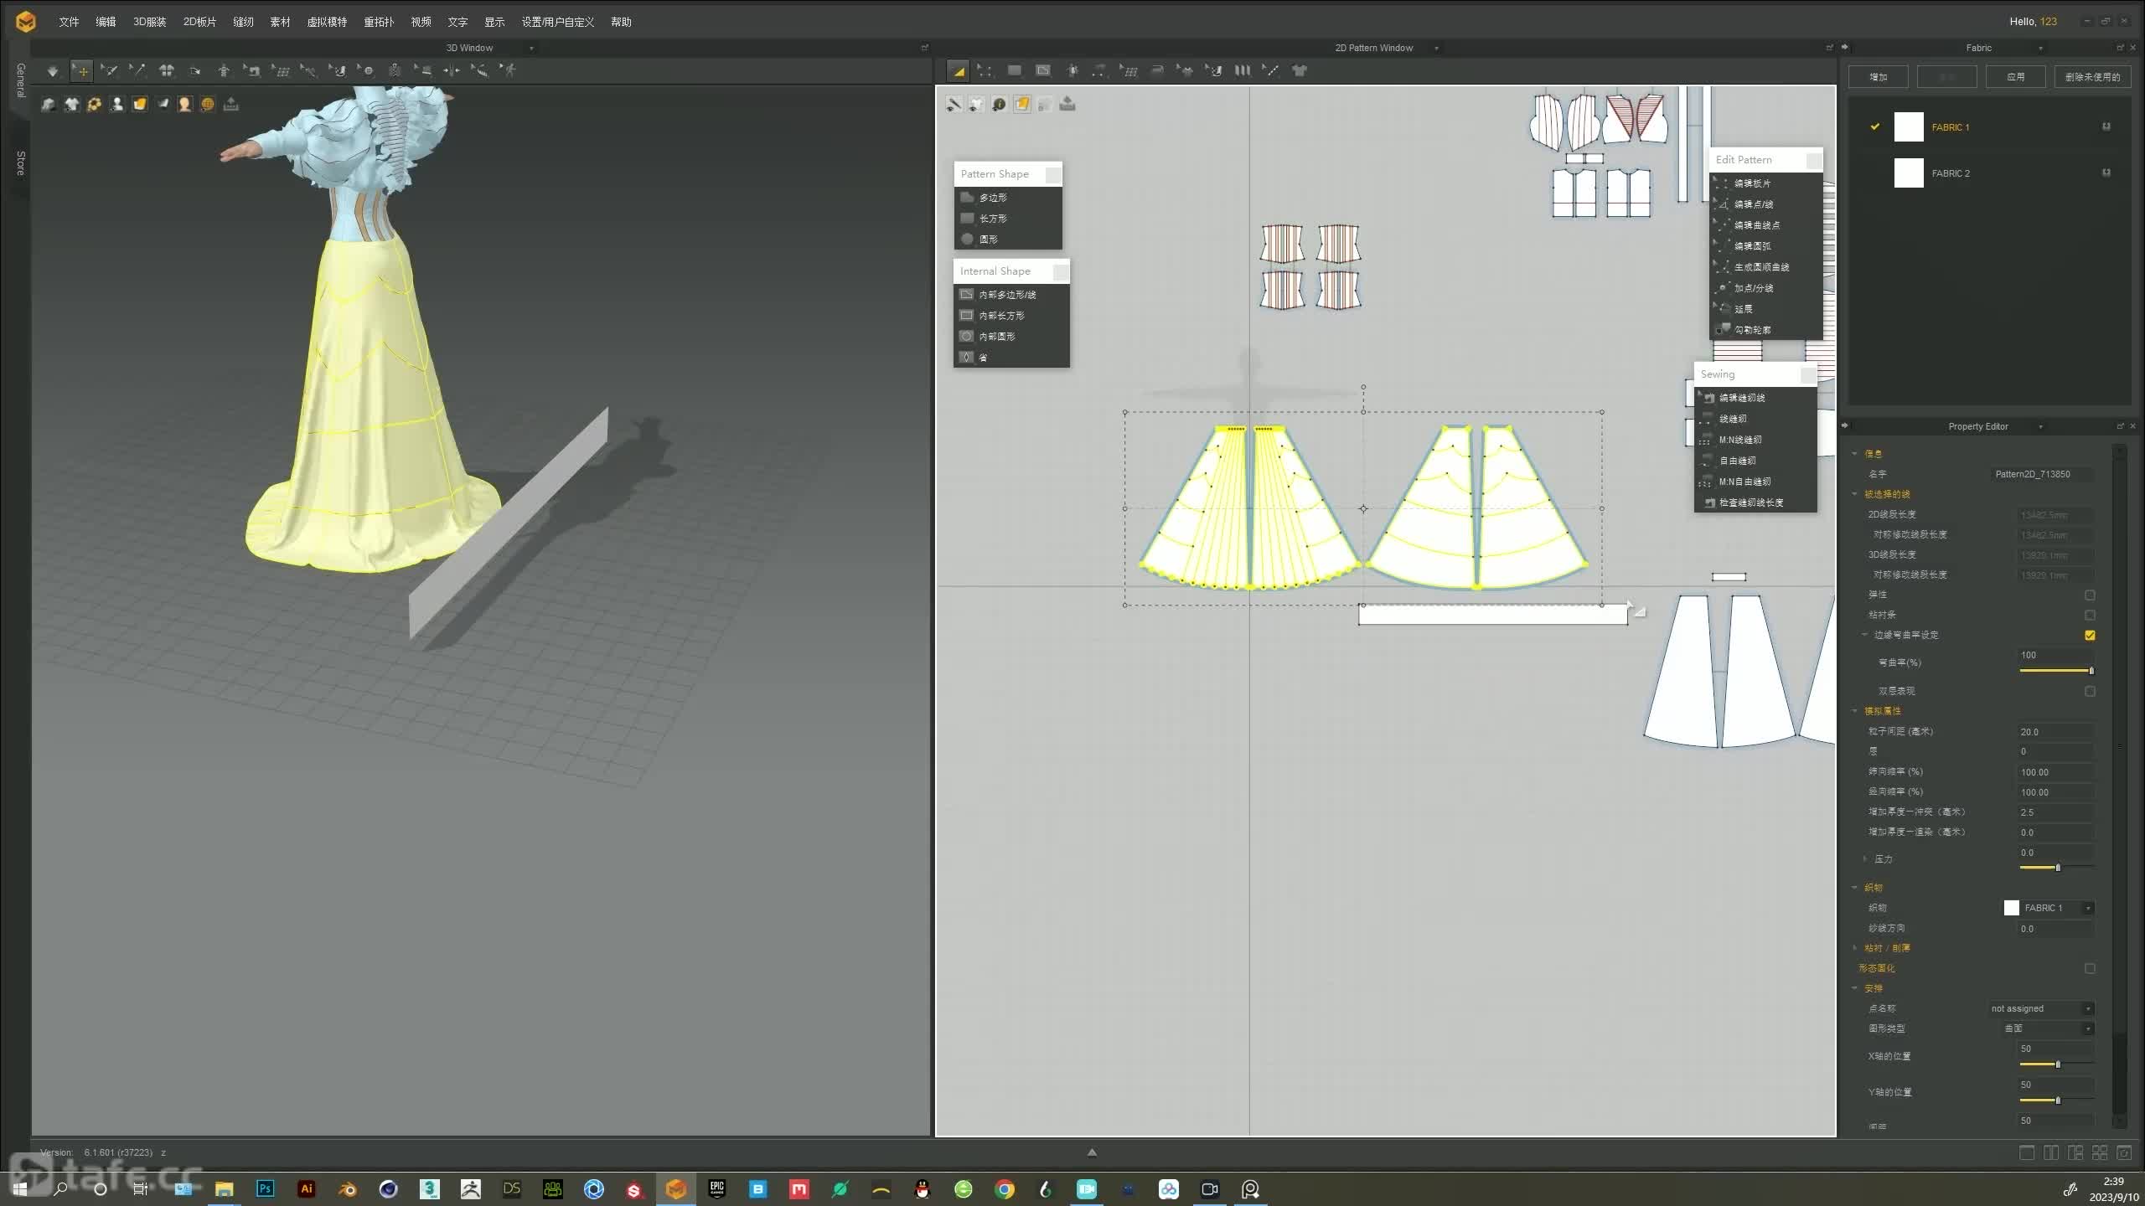Select the sewing machine tool in 3D toolbar
The width and height of the screenshot is (2145, 1206).
[x=252, y=71]
